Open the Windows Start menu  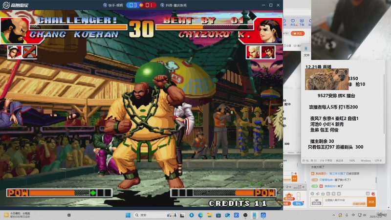128,215
